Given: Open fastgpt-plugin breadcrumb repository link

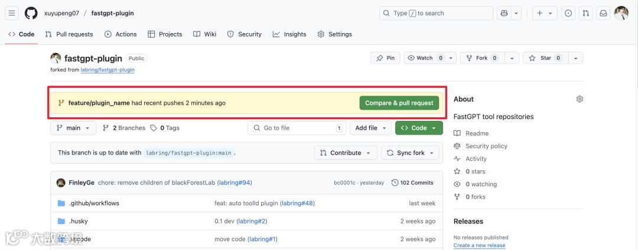Looking at the screenshot, I should [112, 13].
